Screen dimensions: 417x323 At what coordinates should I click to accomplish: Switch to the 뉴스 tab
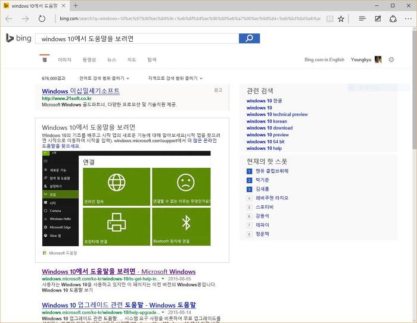[x=112, y=59]
